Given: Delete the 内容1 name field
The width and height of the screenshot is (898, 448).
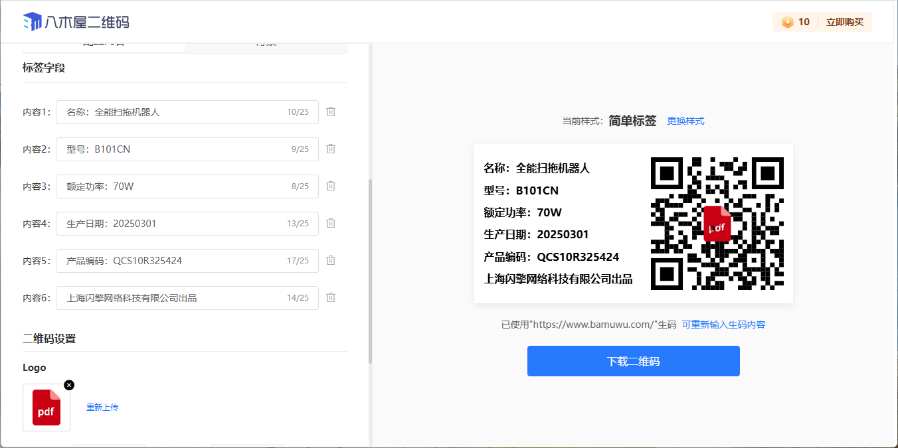Looking at the screenshot, I should point(331,112).
